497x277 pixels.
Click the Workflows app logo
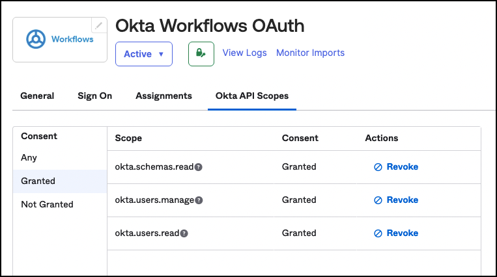click(59, 39)
